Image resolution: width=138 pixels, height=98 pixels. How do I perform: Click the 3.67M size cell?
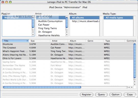click(x=32, y=44)
